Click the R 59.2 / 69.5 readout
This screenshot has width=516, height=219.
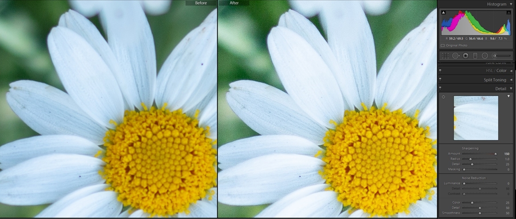click(x=455, y=39)
